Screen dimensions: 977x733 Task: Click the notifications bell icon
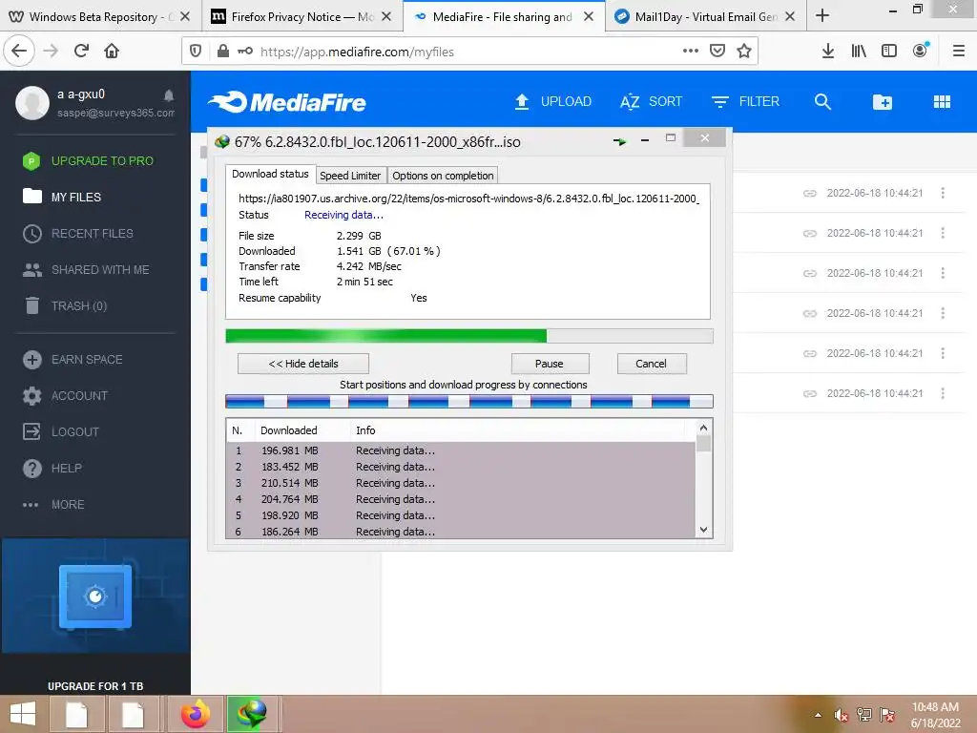[x=169, y=95]
